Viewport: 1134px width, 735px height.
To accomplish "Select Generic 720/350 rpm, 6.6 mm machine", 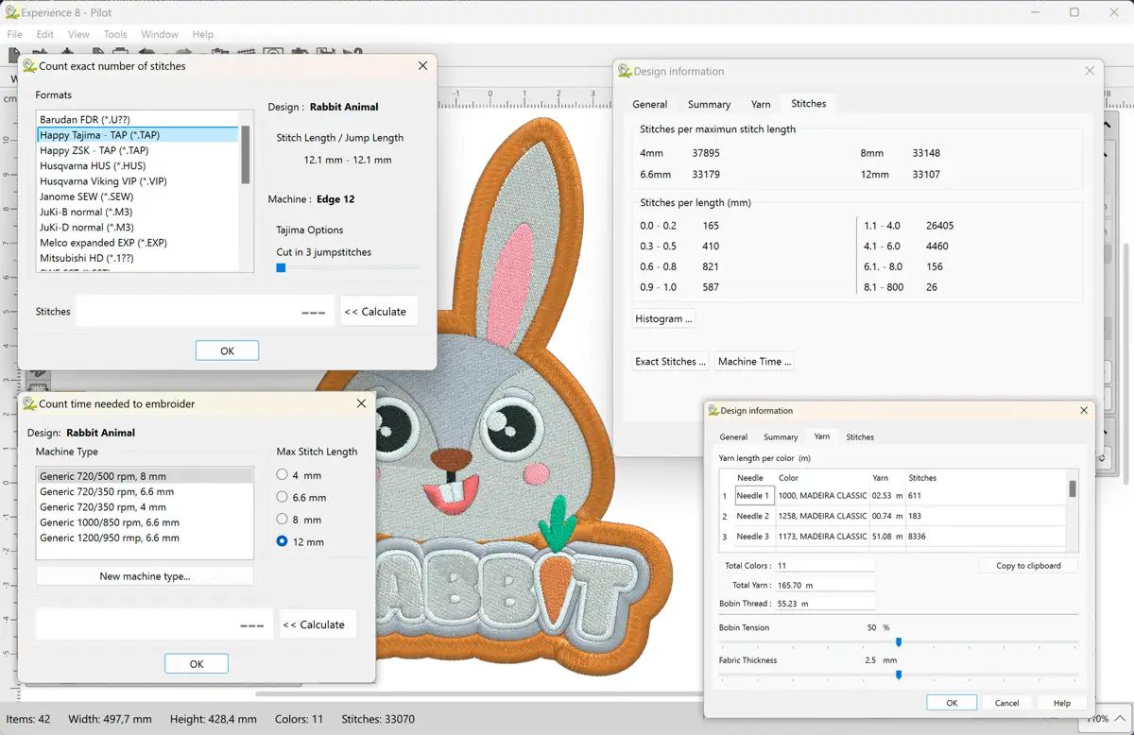I will click(x=146, y=491).
